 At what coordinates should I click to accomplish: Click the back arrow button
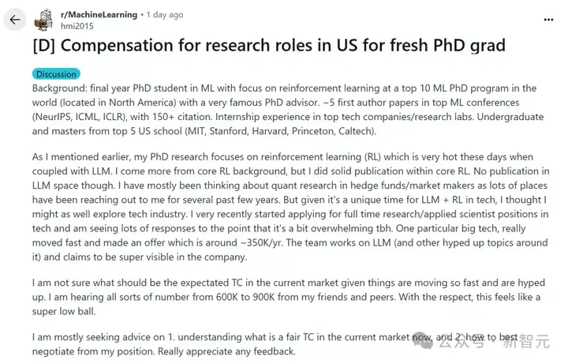click(15, 20)
